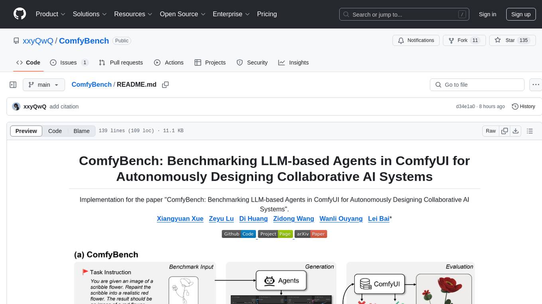Focus the Search or jump to field

[x=403, y=14]
